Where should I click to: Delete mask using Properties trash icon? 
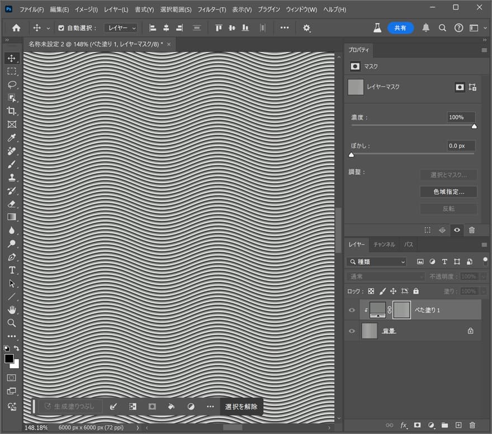coord(472,230)
